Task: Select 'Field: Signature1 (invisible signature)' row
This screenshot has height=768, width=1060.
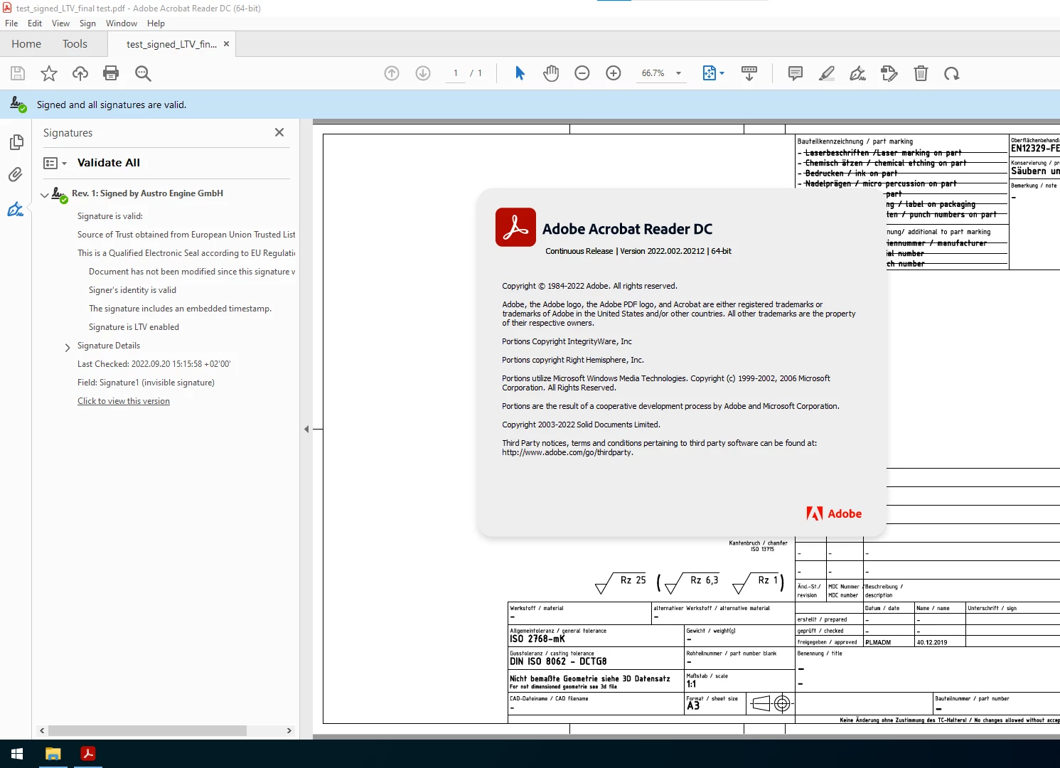Action: click(146, 383)
